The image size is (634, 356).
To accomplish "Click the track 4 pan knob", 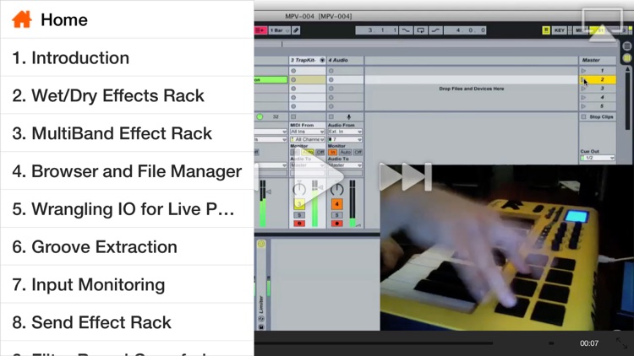I will (x=336, y=189).
